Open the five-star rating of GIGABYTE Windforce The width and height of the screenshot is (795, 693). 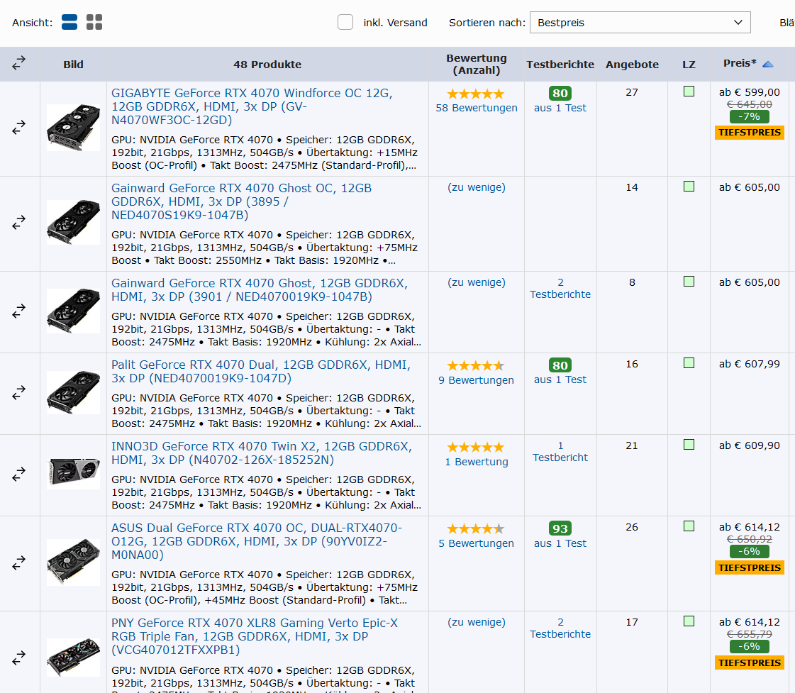tap(476, 94)
